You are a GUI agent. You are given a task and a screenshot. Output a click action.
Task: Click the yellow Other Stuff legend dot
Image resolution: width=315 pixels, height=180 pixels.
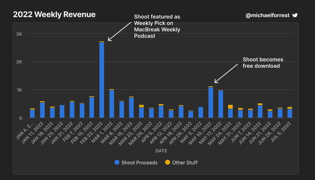(168, 162)
